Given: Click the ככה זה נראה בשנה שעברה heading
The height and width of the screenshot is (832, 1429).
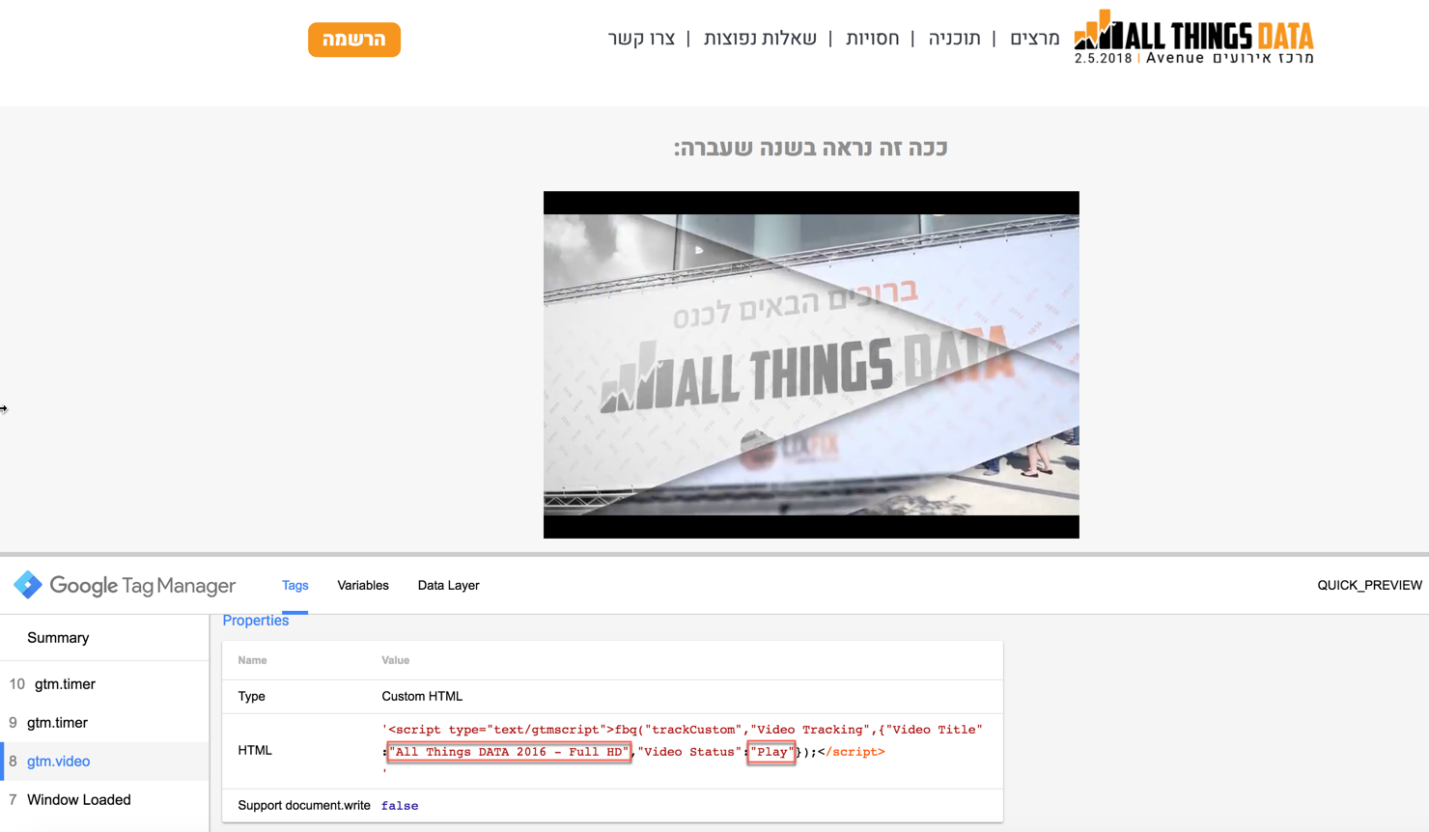Looking at the screenshot, I should point(811,148).
